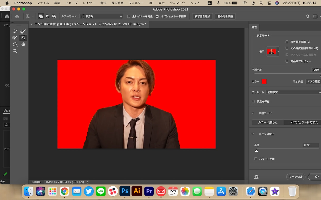This screenshot has height=200, width=321.
Task: Open the フィルター menu
Action: click(136, 3)
